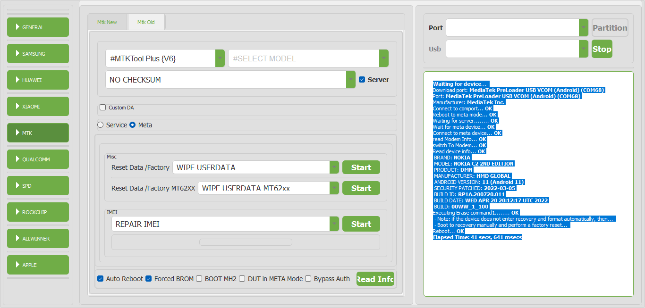Expand the #SELECT MODEL dropdown arrow
The image size is (645, 308).
pyautogui.click(x=384, y=58)
